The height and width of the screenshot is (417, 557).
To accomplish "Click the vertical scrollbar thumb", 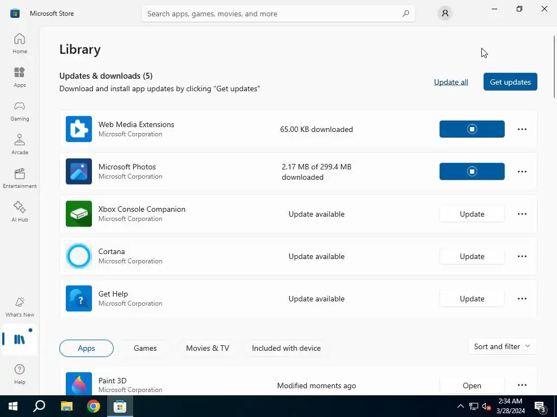I will click(554, 67).
